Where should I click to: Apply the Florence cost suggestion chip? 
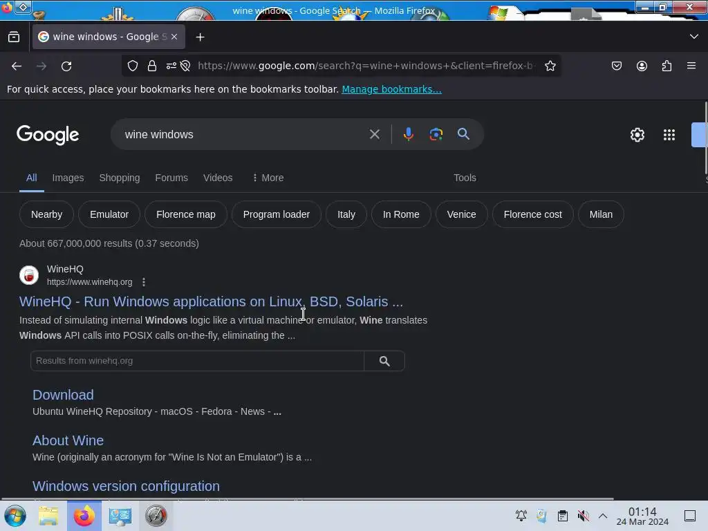coord(533,214)
